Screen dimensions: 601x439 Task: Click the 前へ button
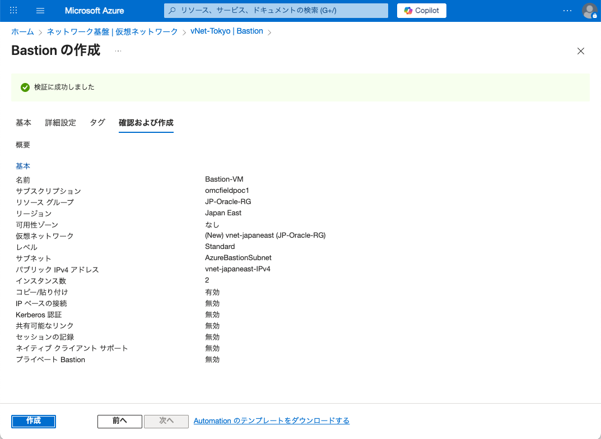click(x=120, y=421)
